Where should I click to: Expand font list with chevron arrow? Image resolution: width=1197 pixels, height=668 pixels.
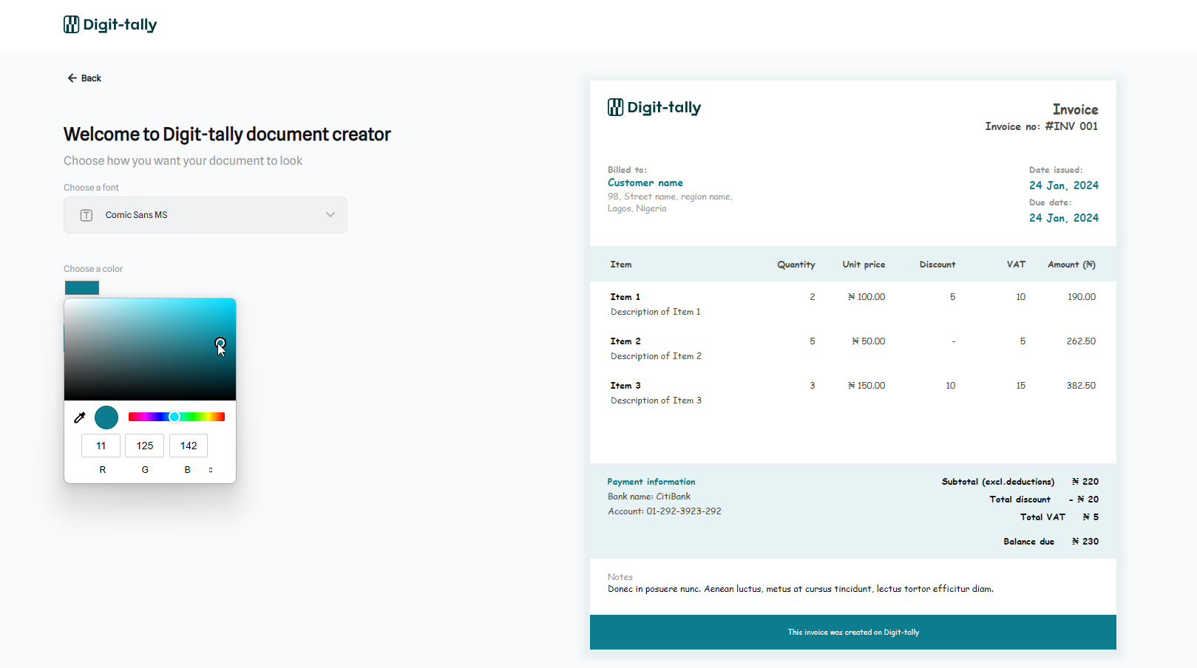330,215
